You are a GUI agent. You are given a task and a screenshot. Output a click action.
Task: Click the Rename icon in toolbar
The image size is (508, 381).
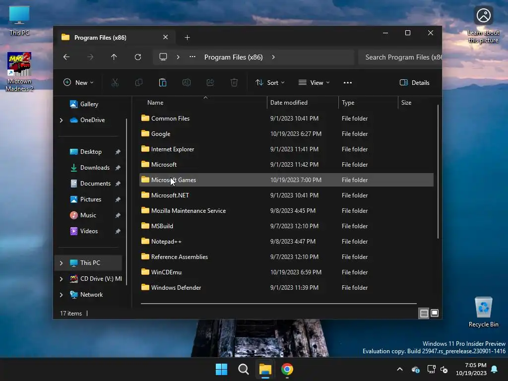(187, 83)
